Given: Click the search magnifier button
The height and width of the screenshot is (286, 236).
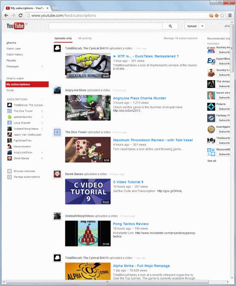Looking at the screenshot, I should click(170, 26).
